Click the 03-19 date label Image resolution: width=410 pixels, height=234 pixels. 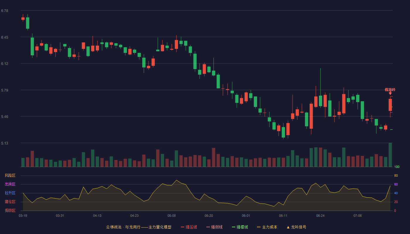click(x=23, y=216)
